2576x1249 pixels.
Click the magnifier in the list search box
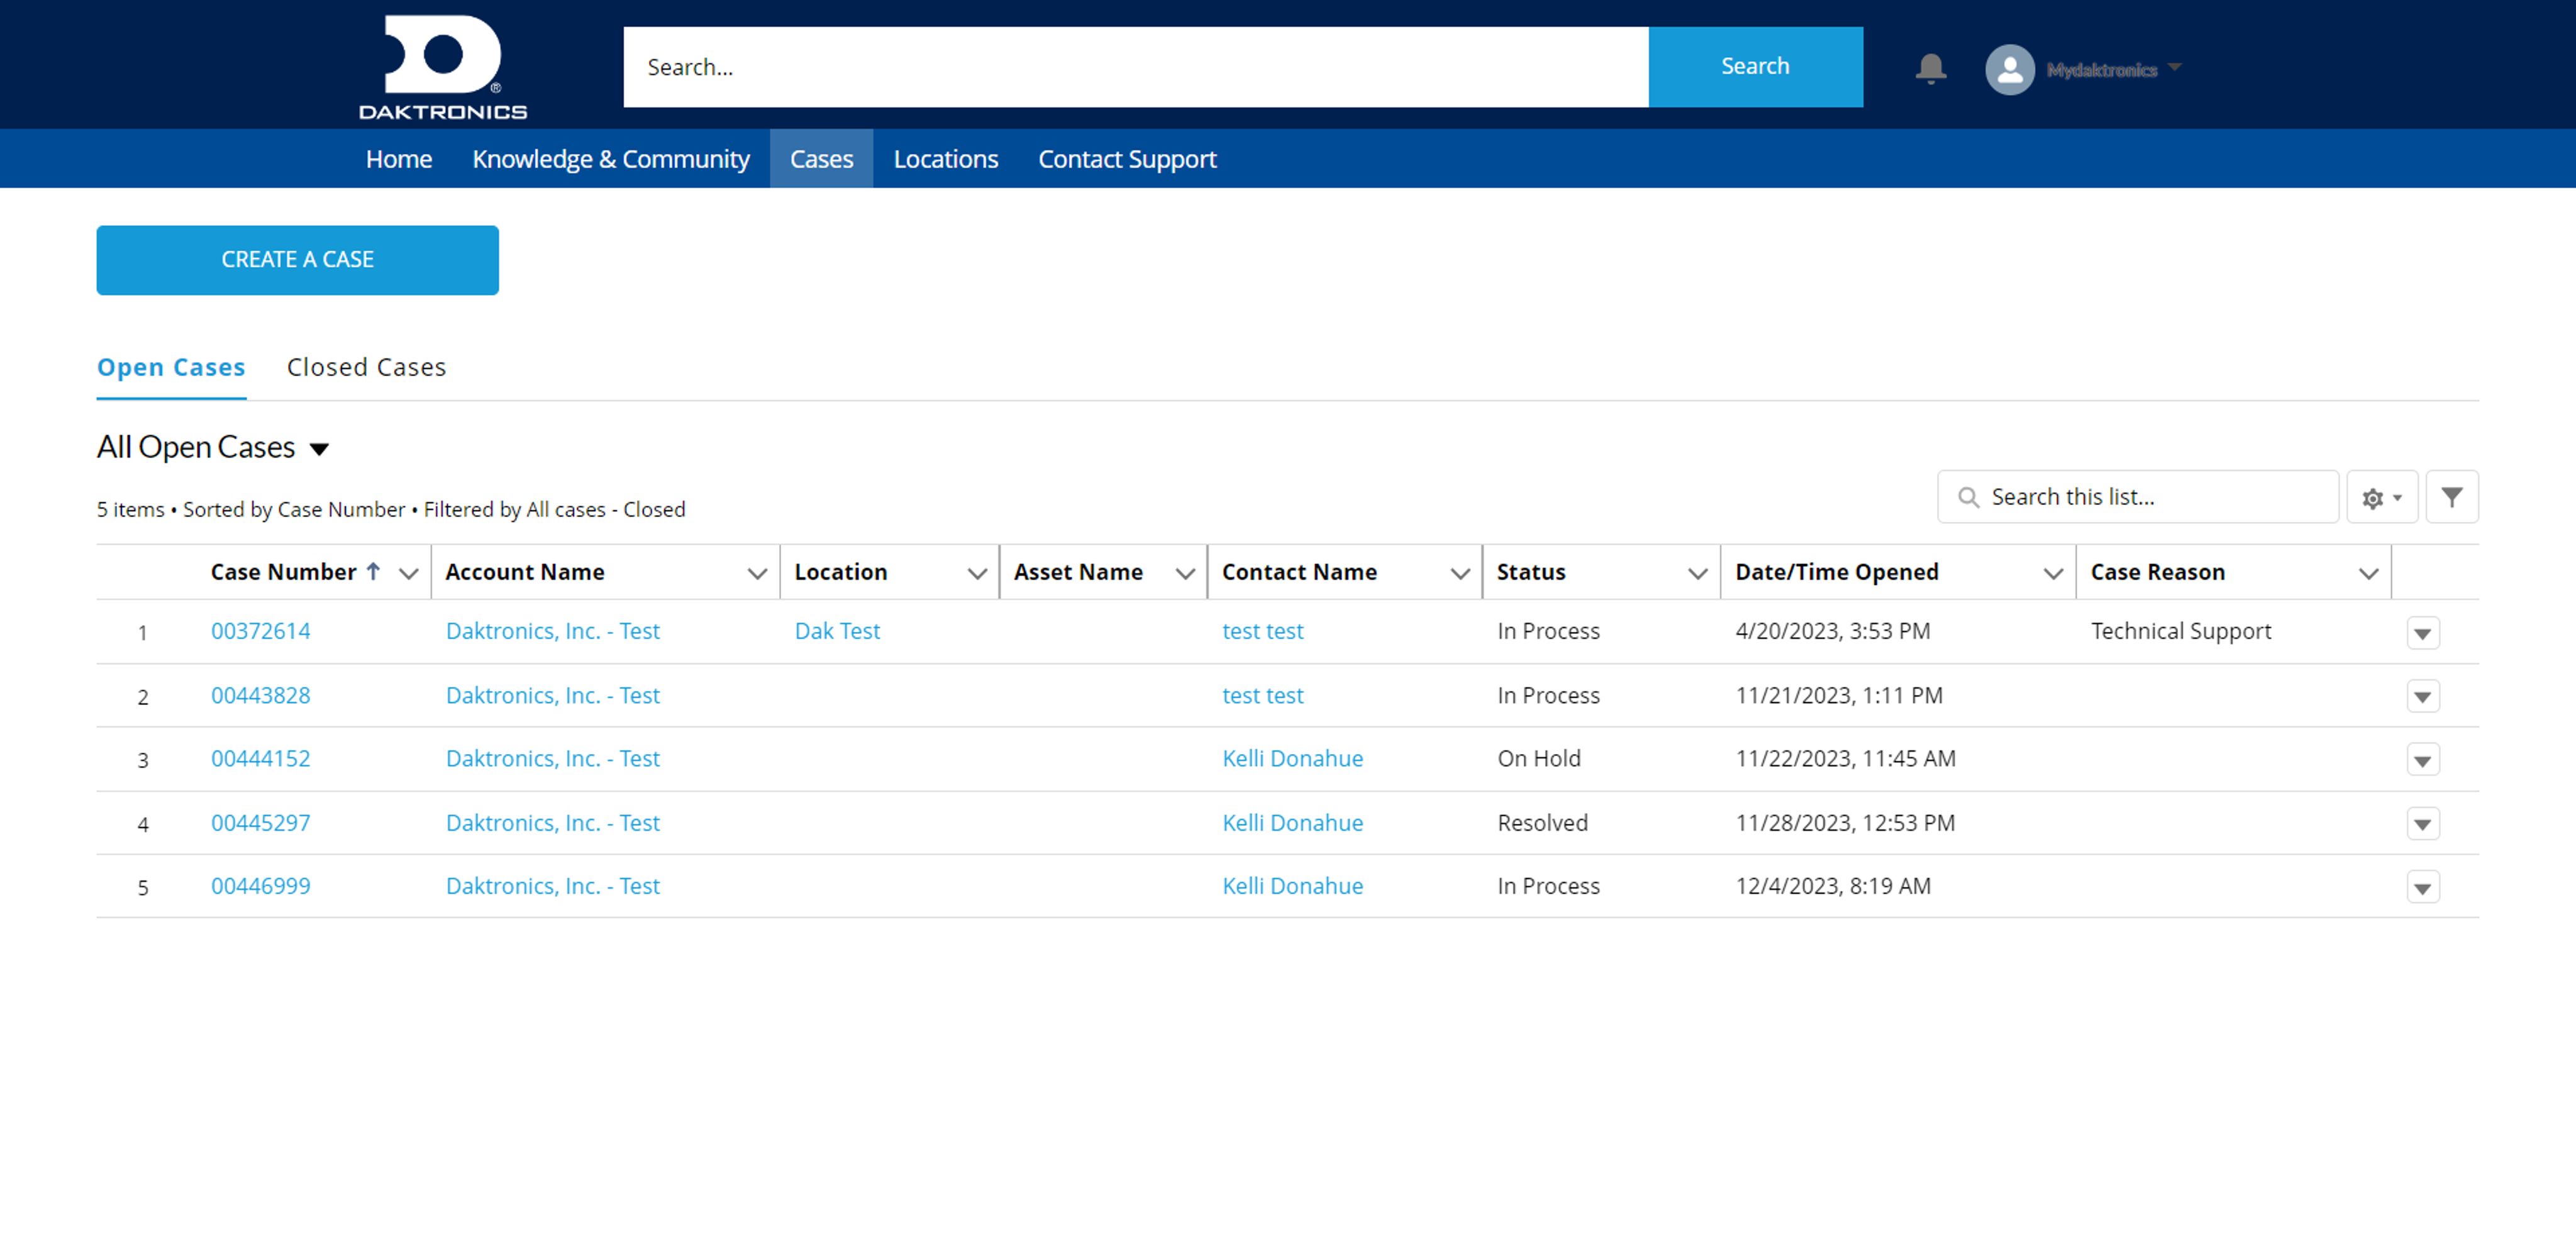coord(1969,497)
